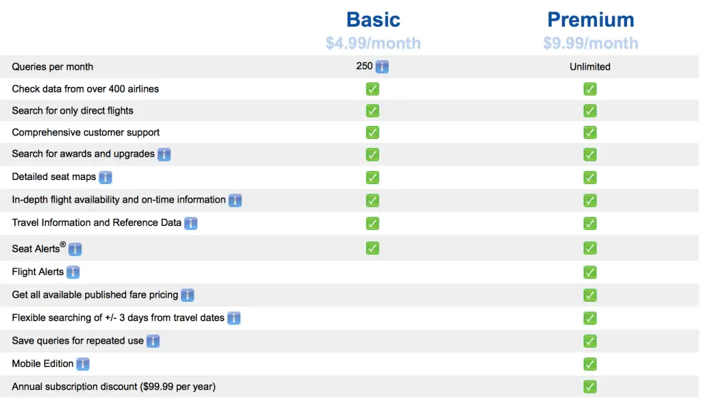Viewport: 701px width, 401px height.
Task: Click info icon next to 250 queries
Action: [x=382, y=67]
